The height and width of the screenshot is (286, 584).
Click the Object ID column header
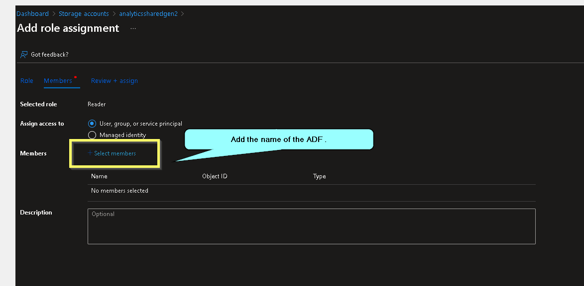coord(215,176)
